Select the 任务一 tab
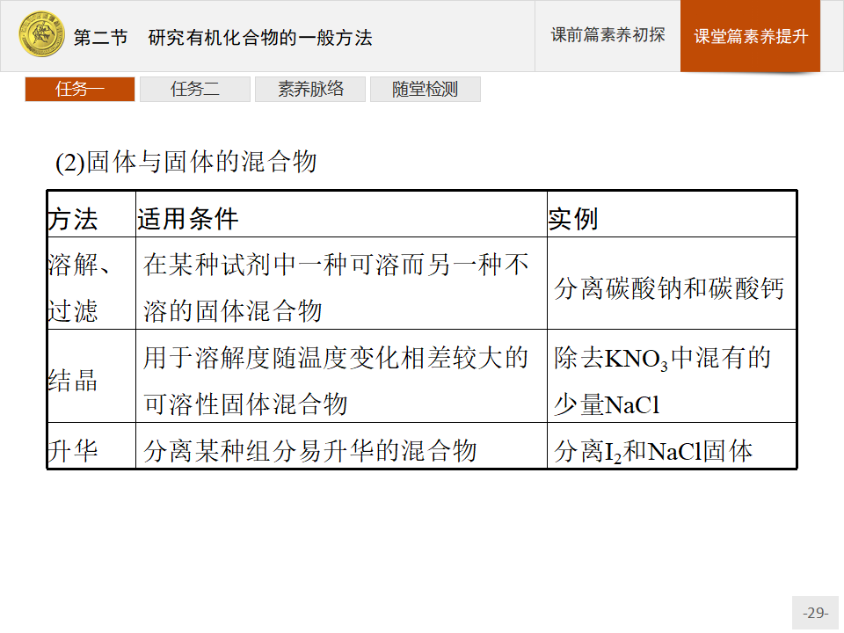 click(80, 90)
